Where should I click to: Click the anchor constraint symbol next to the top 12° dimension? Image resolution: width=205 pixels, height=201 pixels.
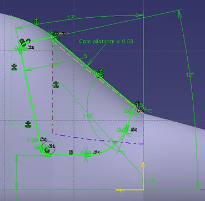pos(37,22)
